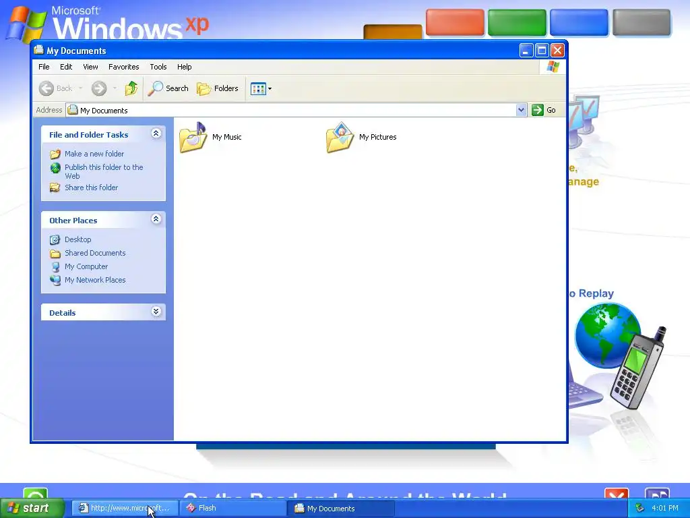Click the green tab in background tour

(517, 22)
